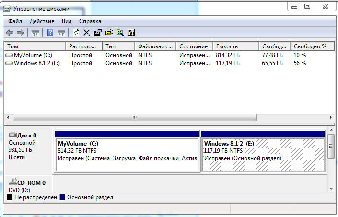Sort the list by the Том column header
Image resolution: width=338 pixels, height=217 pixels.
pos(35,46)
